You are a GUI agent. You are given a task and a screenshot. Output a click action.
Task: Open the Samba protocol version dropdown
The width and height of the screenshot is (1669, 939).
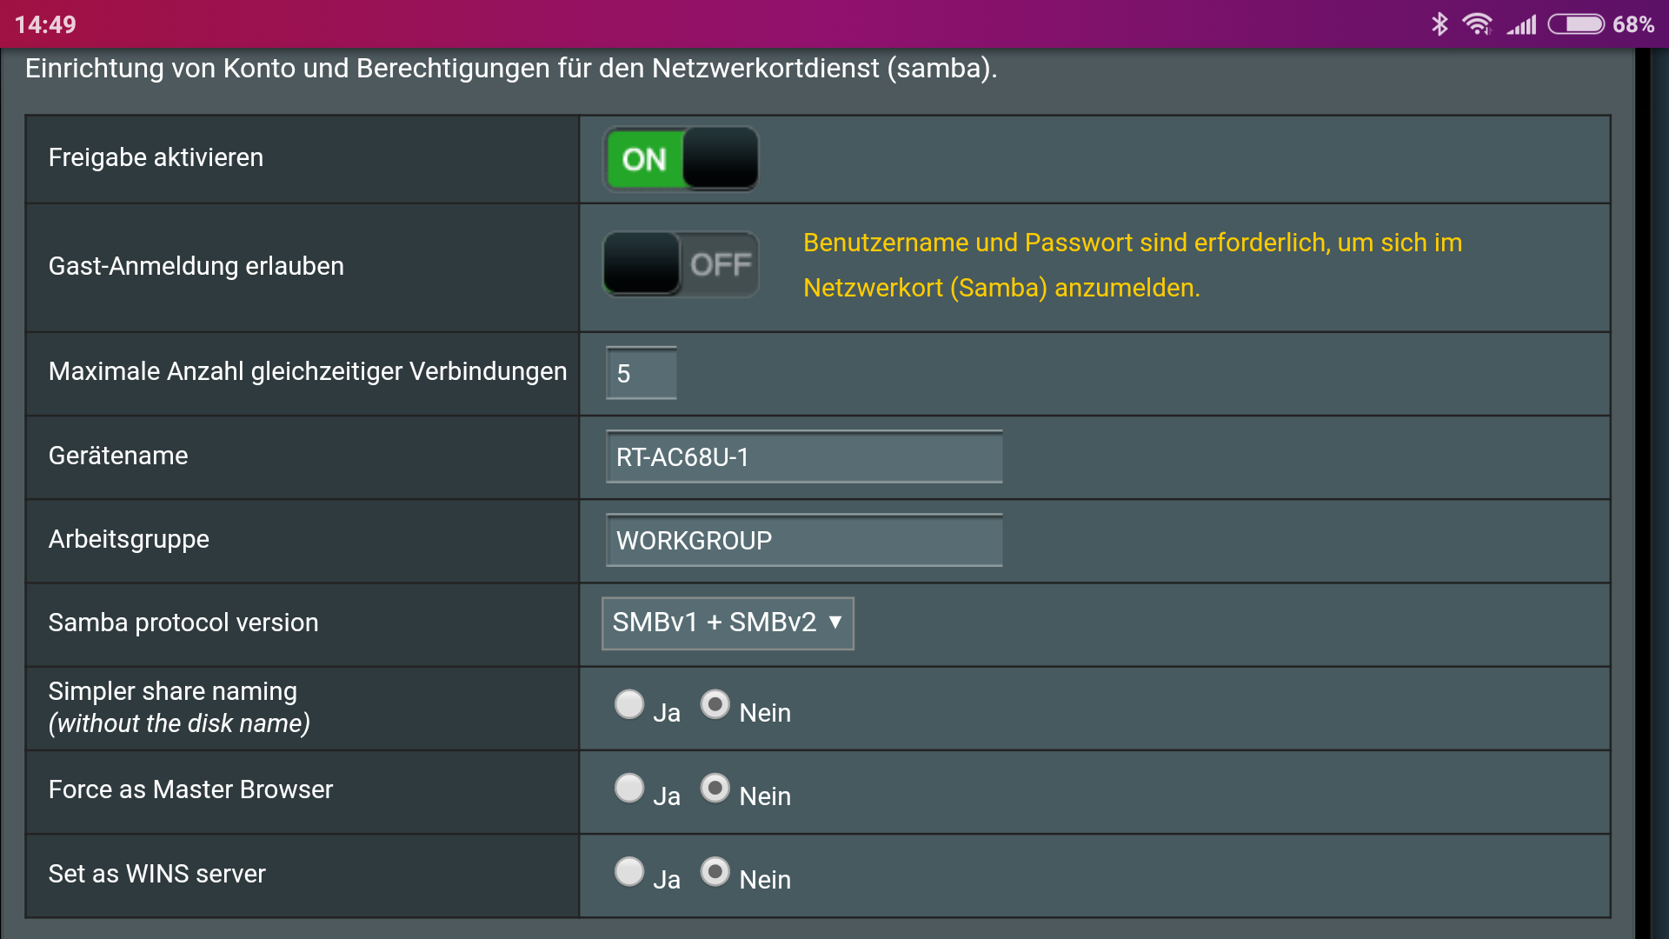tap(727, 623)
